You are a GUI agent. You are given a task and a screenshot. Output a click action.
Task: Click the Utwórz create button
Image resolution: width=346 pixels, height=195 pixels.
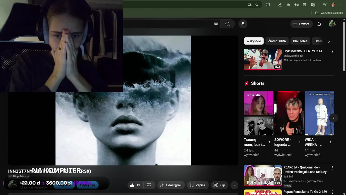click(x=301, y=24)
